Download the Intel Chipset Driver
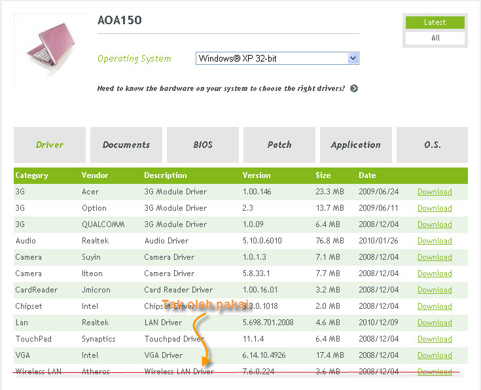This screenshot has width=481, height=390. coord(435,306)
